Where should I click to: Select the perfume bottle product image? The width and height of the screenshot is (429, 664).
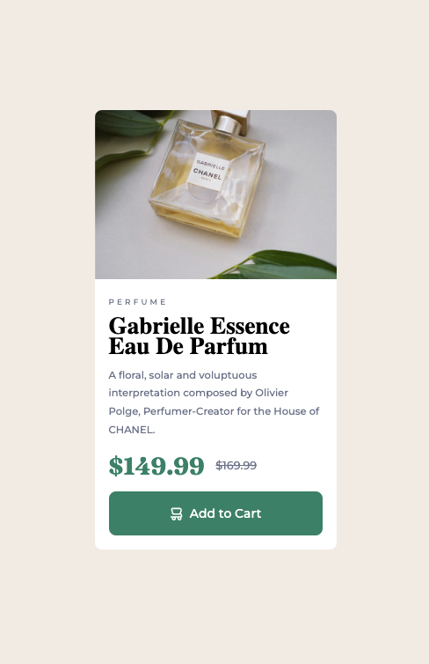(215, 195)
